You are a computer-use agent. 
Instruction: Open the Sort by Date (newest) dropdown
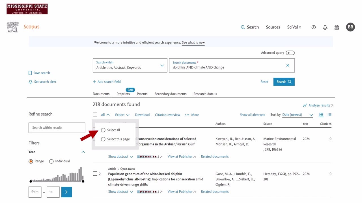(x=298, y=115)
